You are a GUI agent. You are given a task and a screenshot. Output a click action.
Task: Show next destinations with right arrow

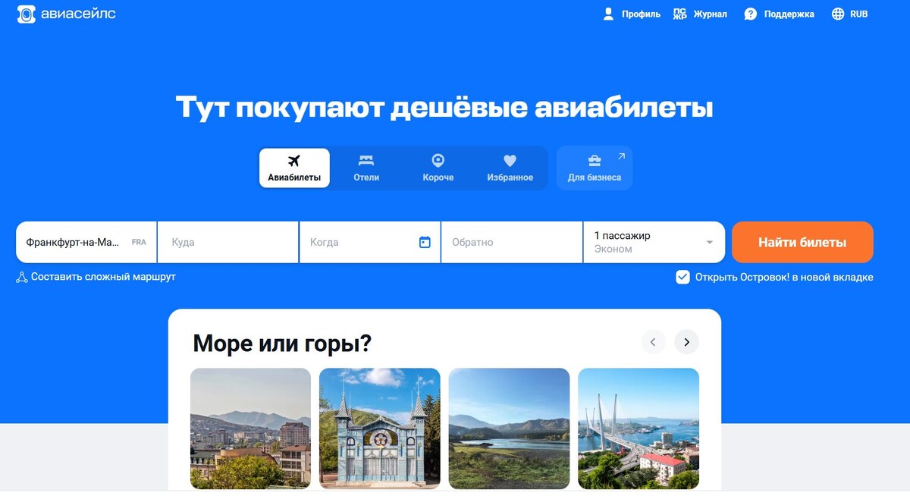coord(686,342)
